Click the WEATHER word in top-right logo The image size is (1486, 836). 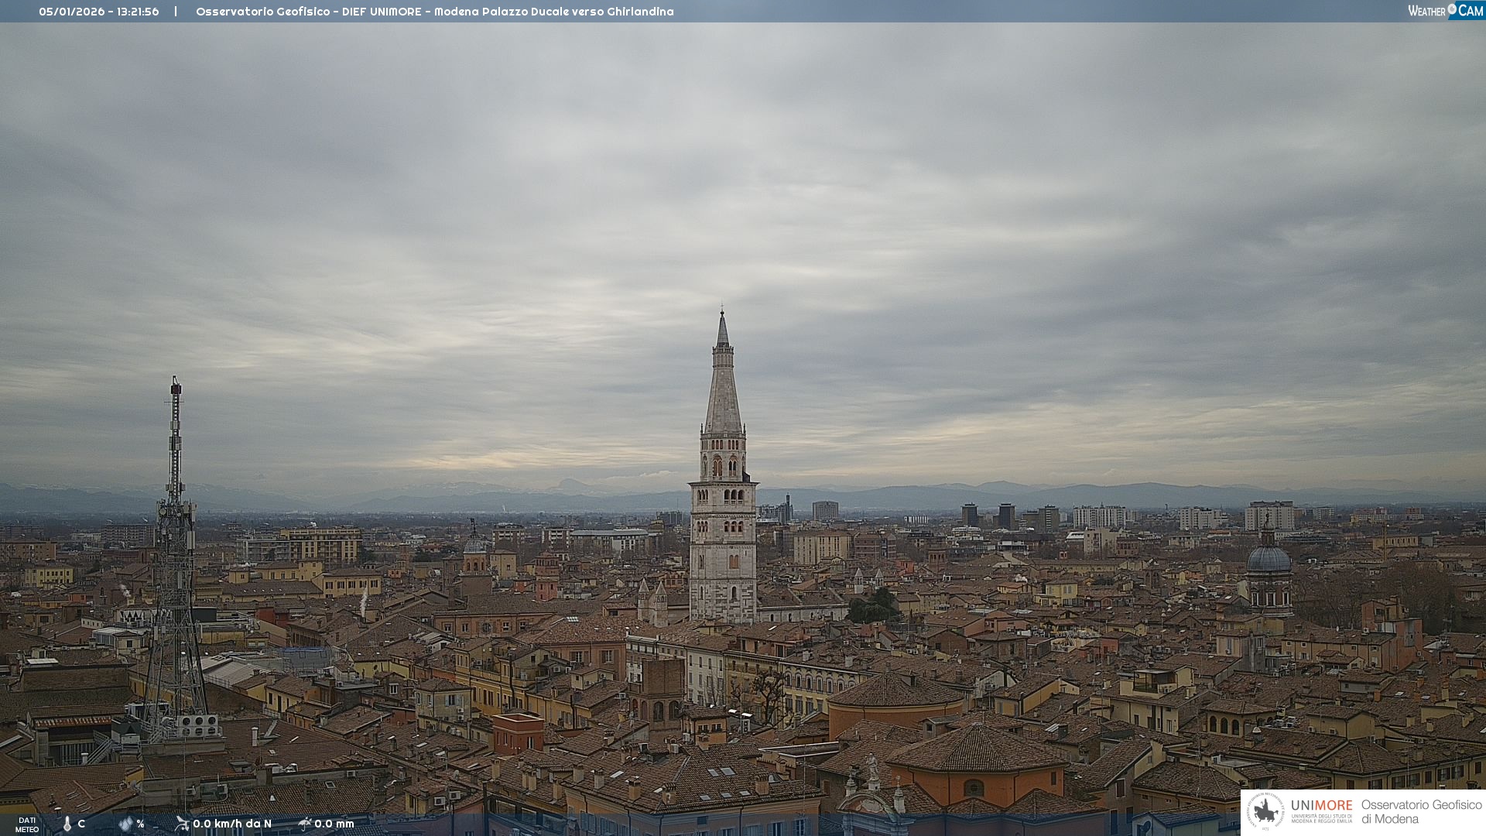1426,11
